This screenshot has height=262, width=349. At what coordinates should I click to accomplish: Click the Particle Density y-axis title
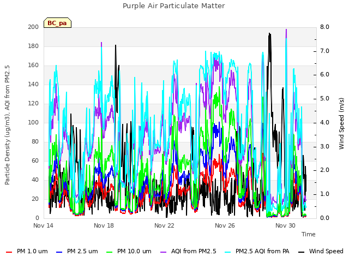(x=7, y=125)
